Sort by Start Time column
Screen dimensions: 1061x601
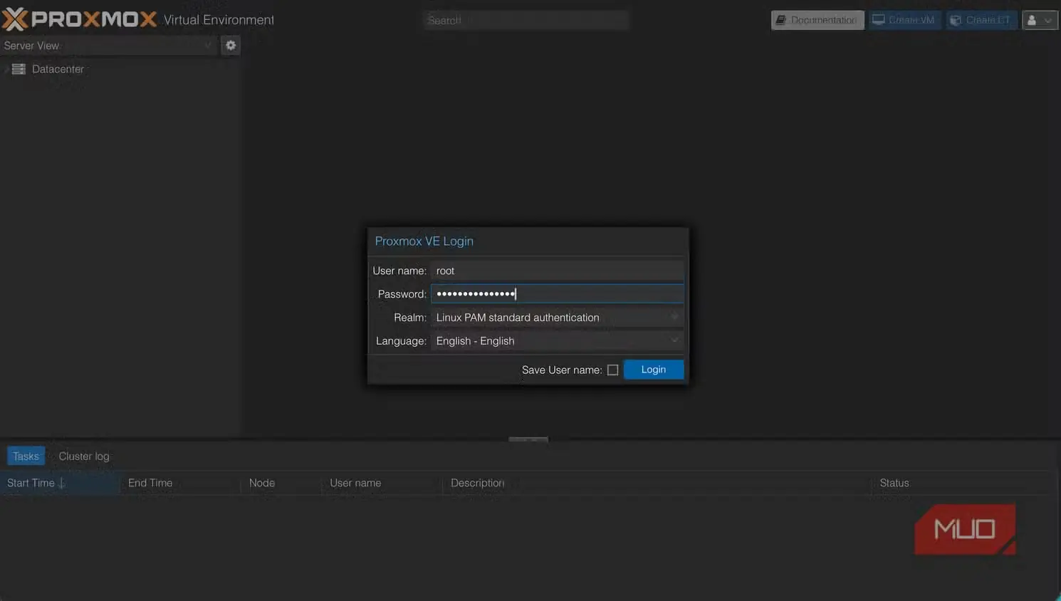point(60,483)
